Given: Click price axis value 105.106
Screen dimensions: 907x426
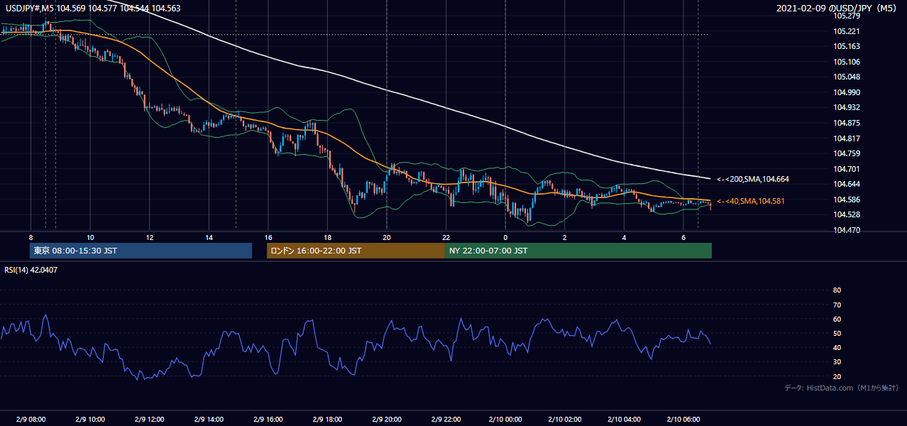Looking at the screenshot, I should point(847,62).
